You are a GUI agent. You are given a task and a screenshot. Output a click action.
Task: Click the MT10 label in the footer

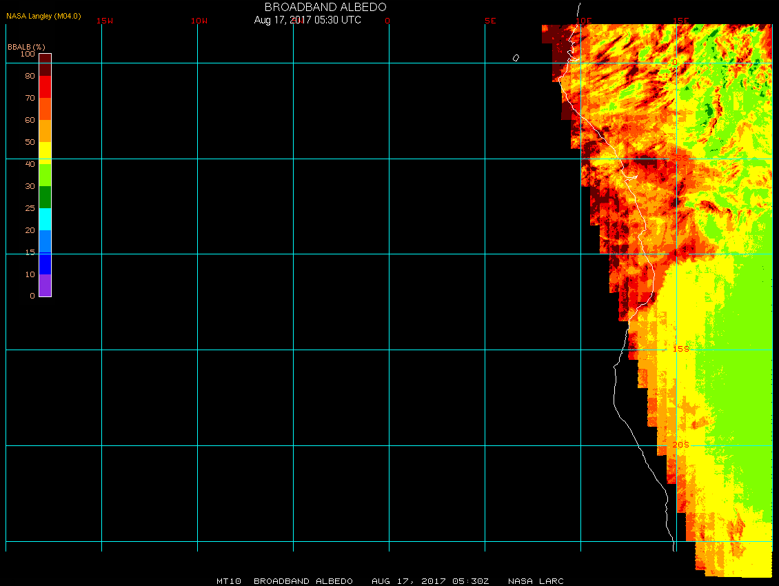tap(228, 581)
